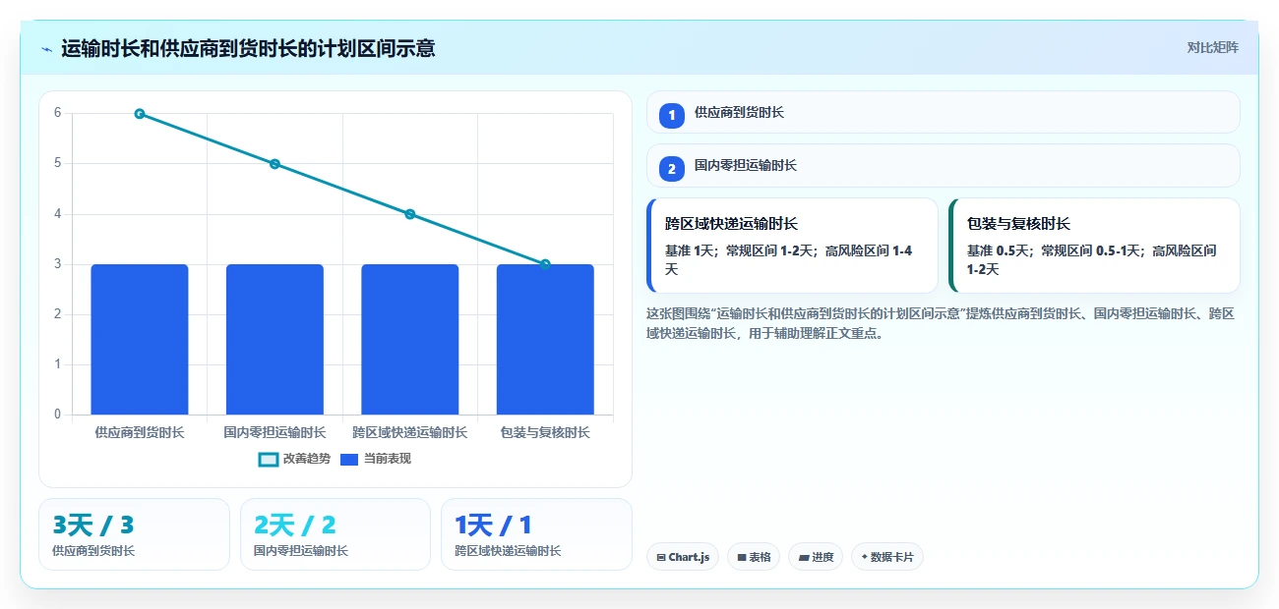Click the bar for 包装与复核时长

(x=545, y=339)
